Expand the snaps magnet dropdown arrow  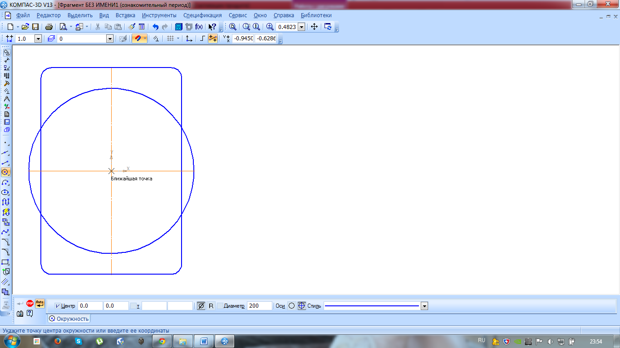point(145,39)
